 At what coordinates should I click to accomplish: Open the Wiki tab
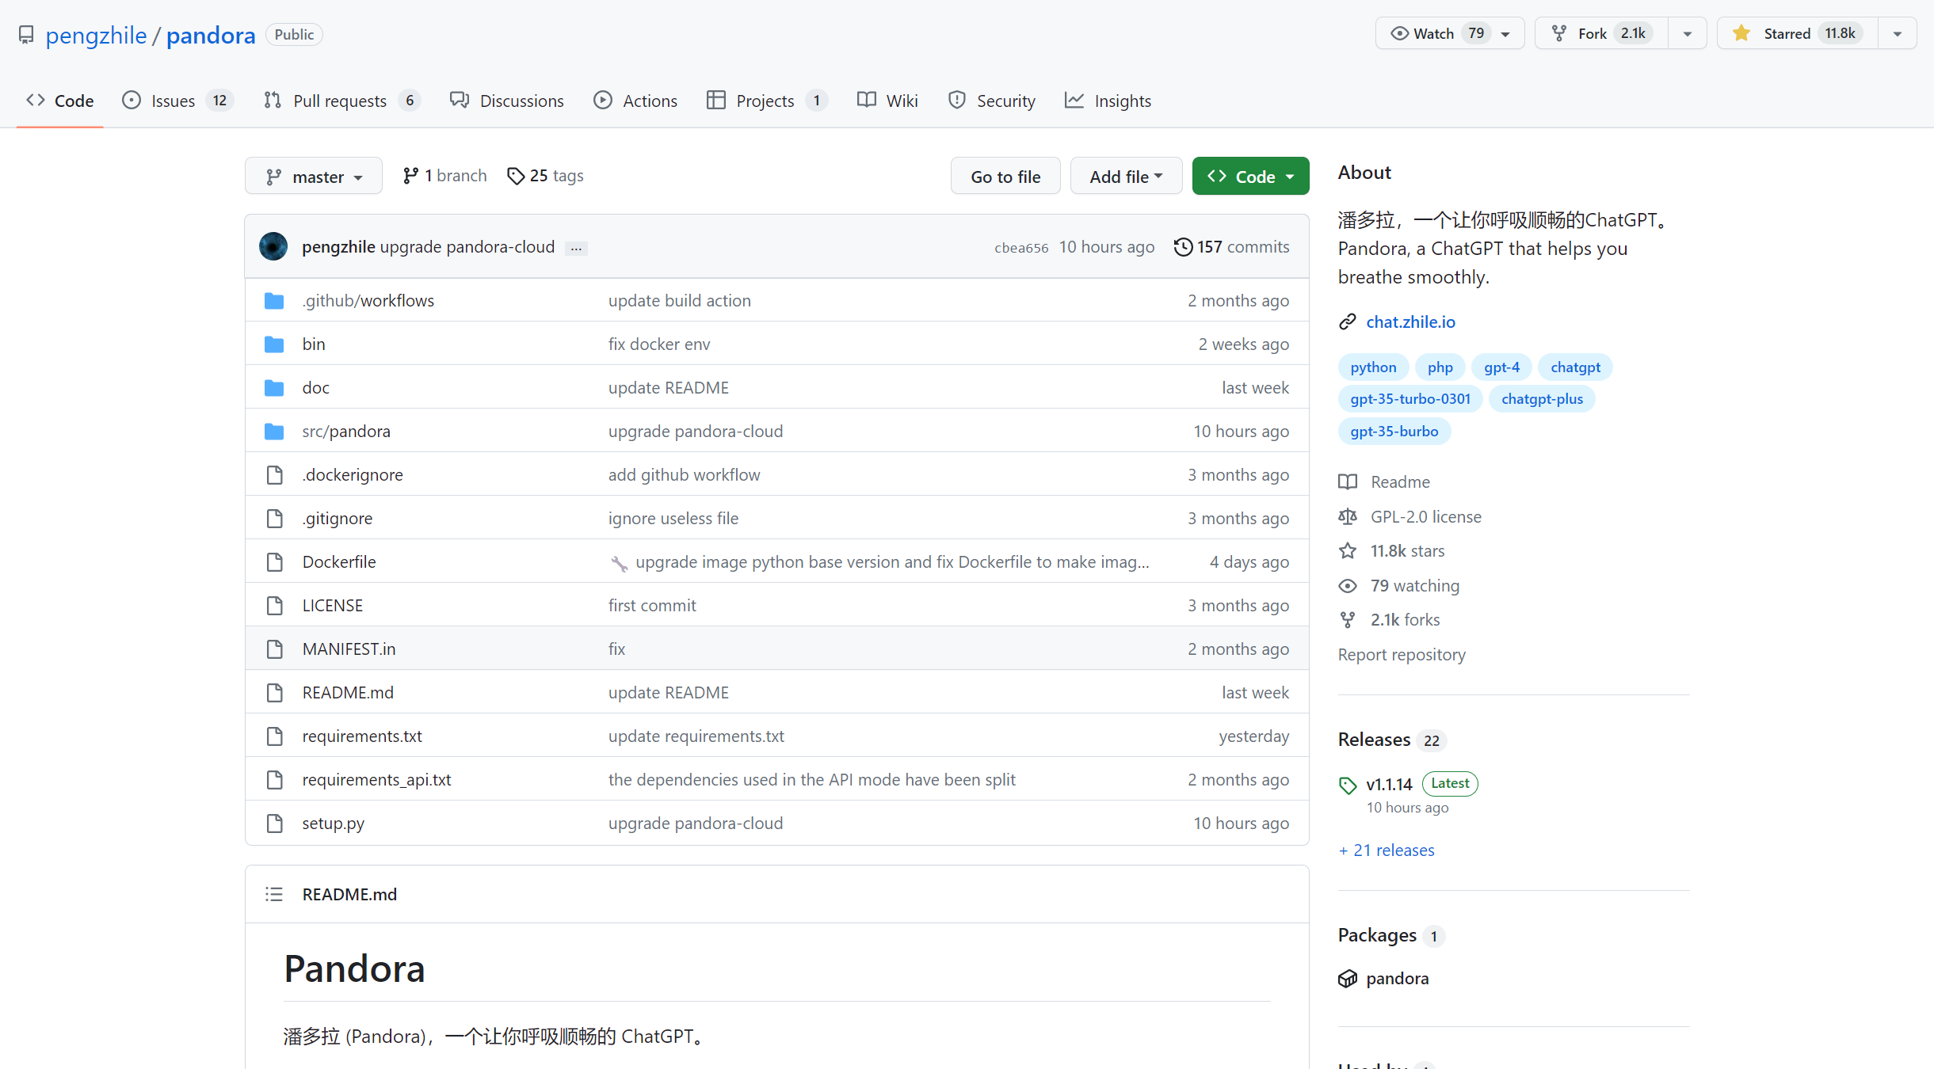(x=887, y=101)
